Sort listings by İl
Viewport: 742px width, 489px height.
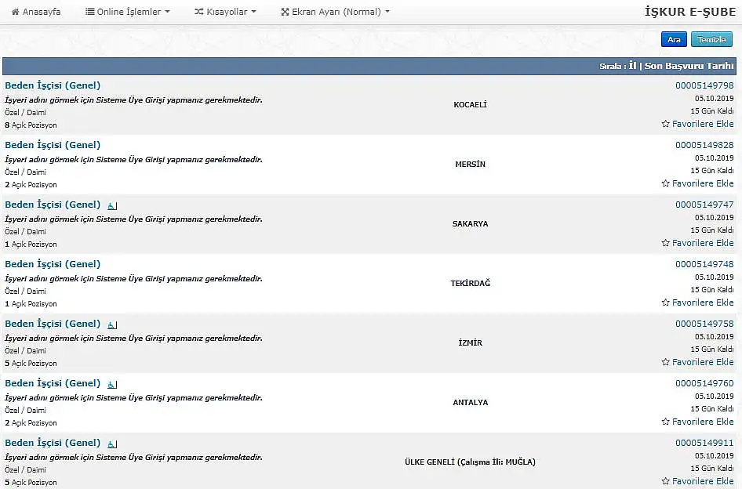632,66
